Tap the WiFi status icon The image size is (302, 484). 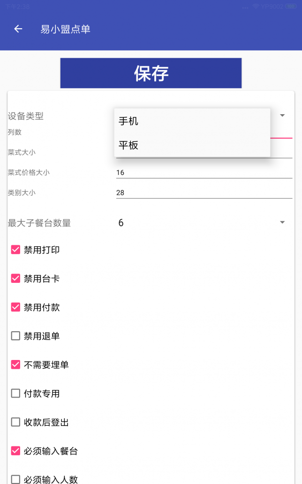click(256, 6)
